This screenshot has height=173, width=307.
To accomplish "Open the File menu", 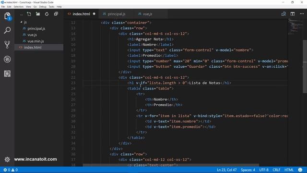I will coord(3,7).
